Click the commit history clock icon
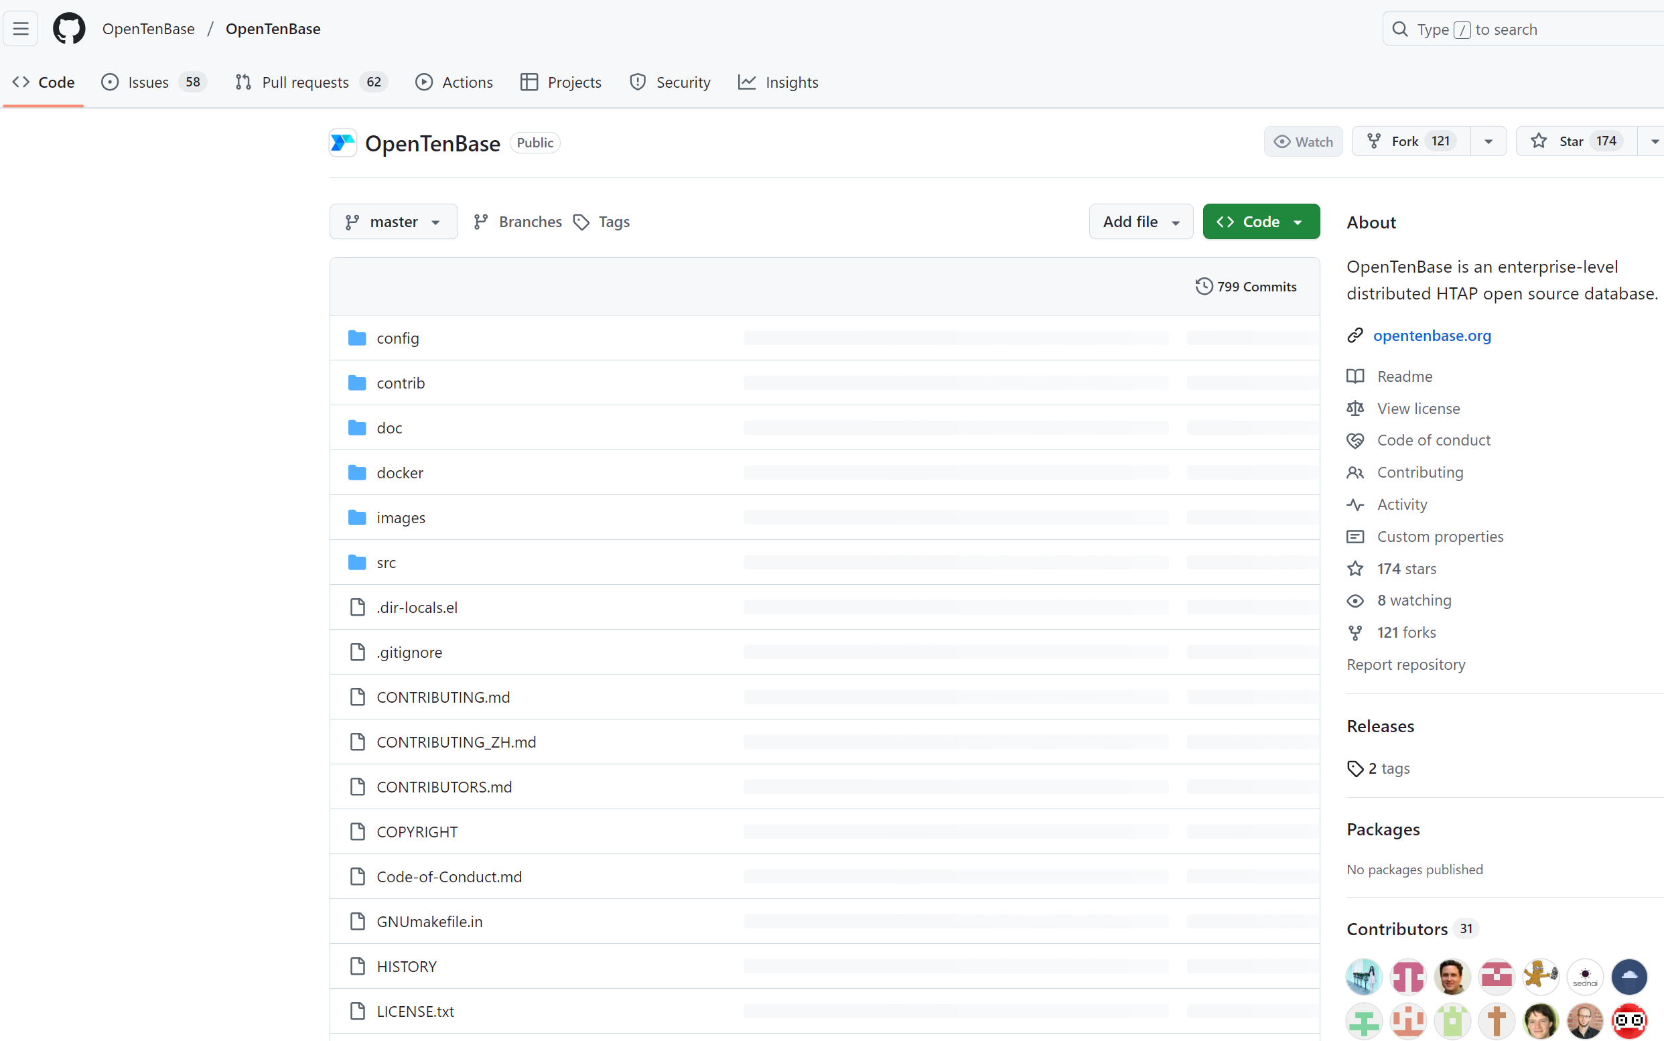This screenshot has height=1041, width=1664. click(1204, 287)
